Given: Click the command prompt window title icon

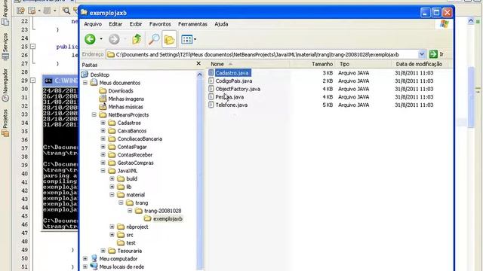Looking at the screenshot, I should click(x=48, y=81).
